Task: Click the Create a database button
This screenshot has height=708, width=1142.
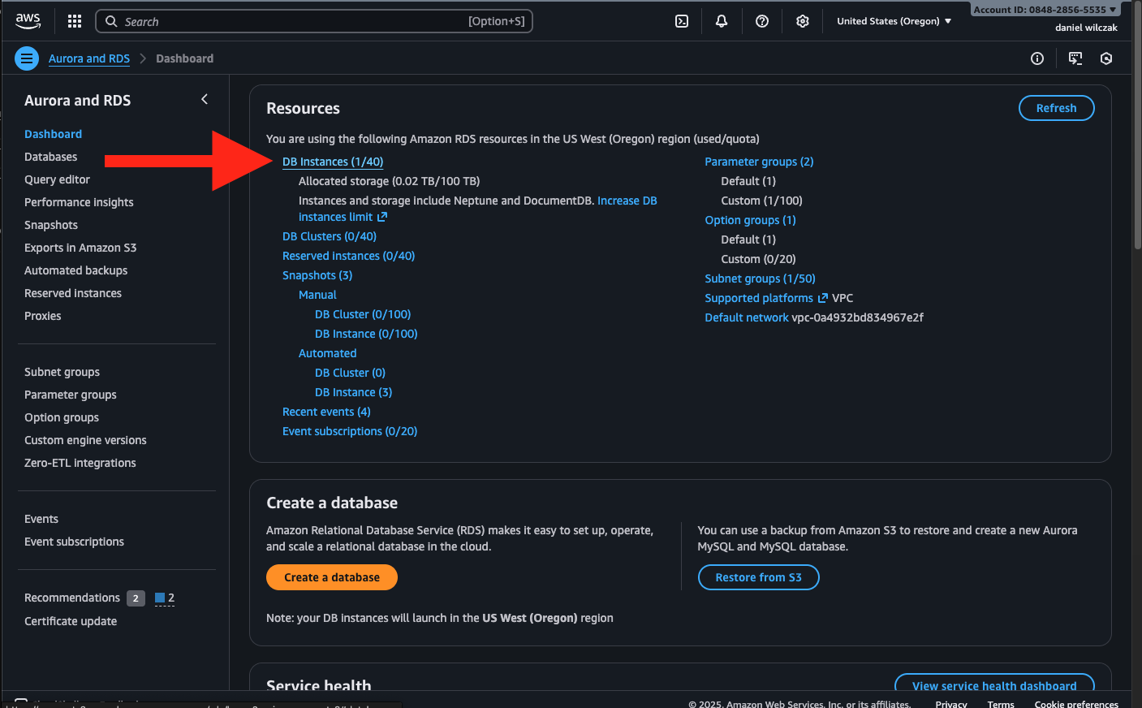Action: click(331, 577)
